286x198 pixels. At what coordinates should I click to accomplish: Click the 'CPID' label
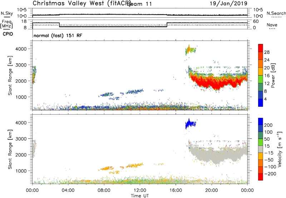8,34
